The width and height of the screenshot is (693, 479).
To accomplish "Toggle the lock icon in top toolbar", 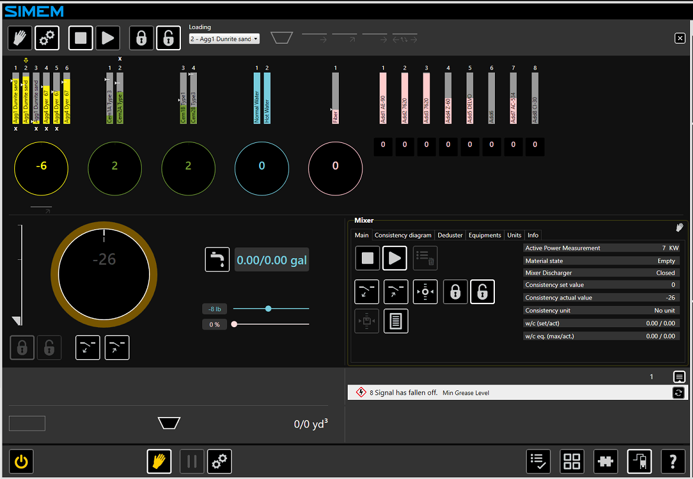I will (x=141, y=38).
